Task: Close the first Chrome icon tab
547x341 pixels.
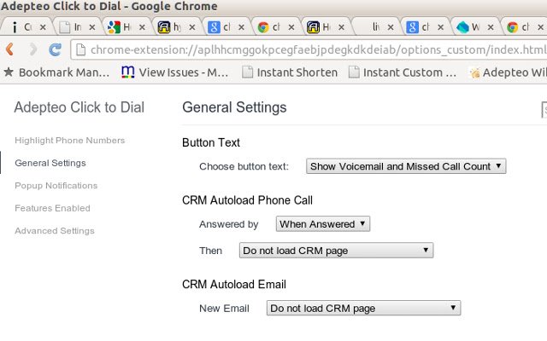Action: point(291,27)
